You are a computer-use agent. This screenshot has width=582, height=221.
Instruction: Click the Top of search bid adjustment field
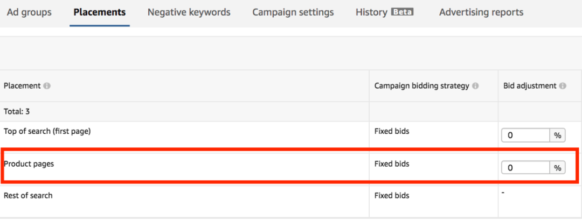coord(525,136)
